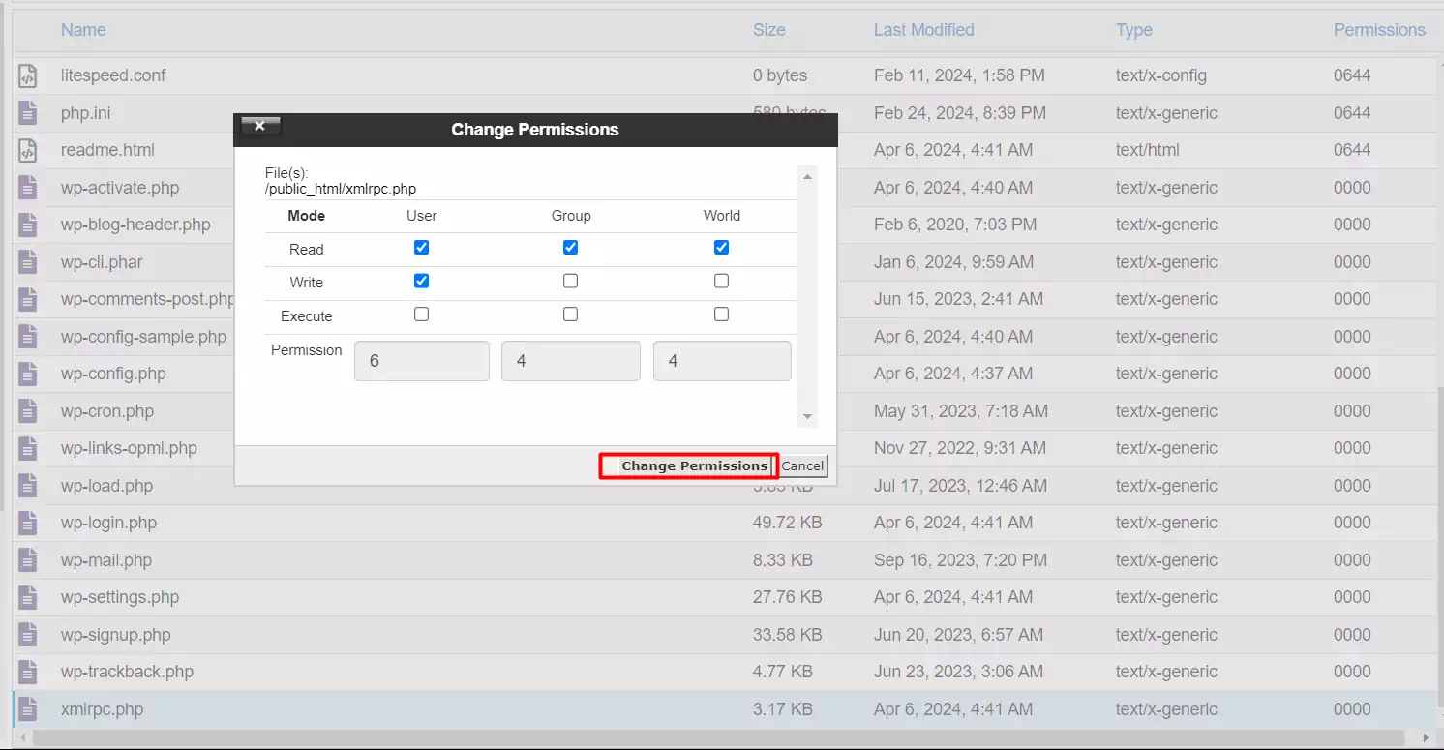Enable World Execute permission

721,315
